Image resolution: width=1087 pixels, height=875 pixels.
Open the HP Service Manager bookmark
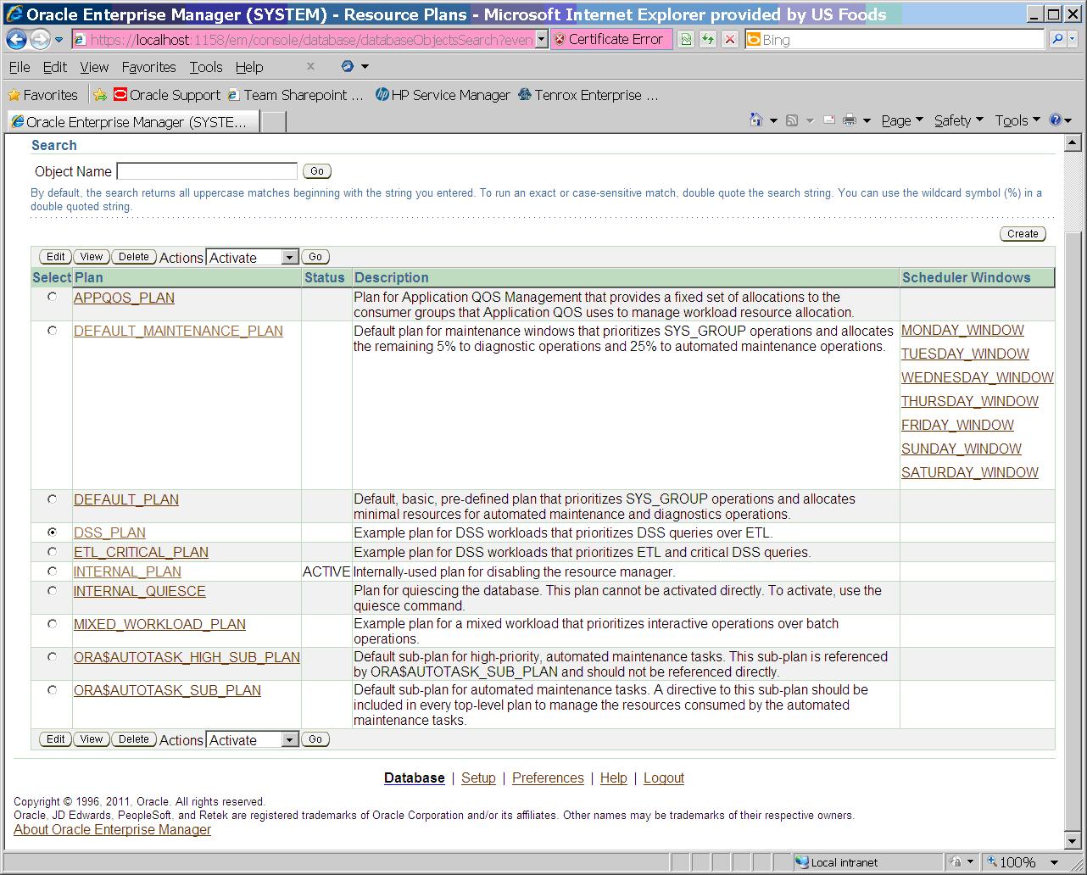pos(443,95)
